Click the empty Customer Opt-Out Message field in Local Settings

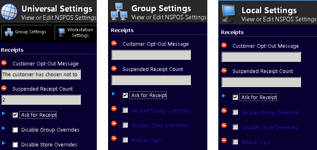pyautogui.click(x=261, y=57)
